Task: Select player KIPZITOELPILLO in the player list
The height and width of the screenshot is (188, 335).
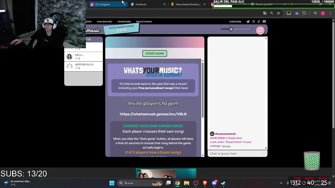Action: coord(83,66)
